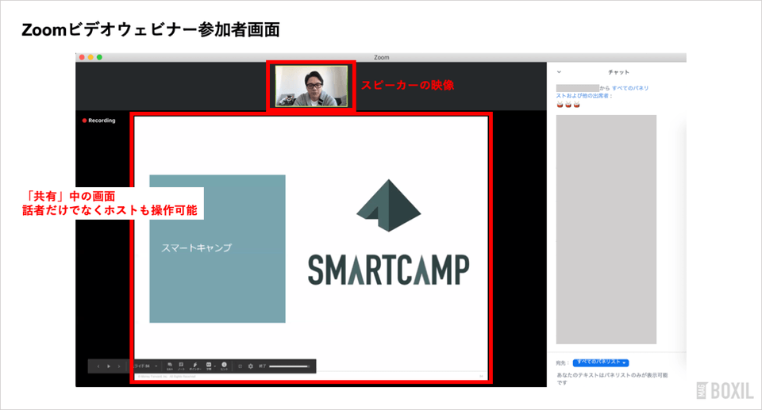Click the speaker video thumbnail
Image resolution: width=762 pixels, height=410 pixels.
(x=311, y=86)
